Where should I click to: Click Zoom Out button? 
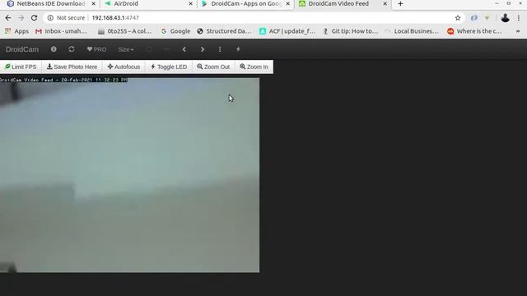coord(213,67)
